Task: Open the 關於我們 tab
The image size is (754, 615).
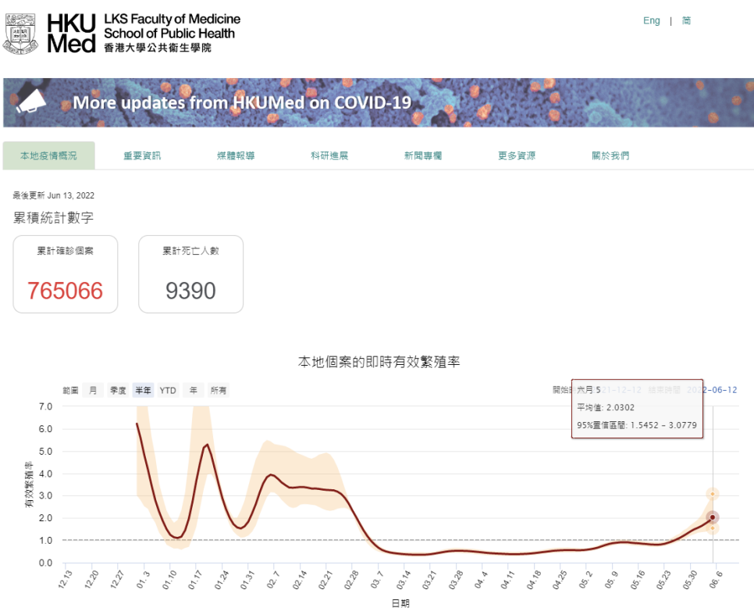Action: pyautogui.click(x=610, y=156)
